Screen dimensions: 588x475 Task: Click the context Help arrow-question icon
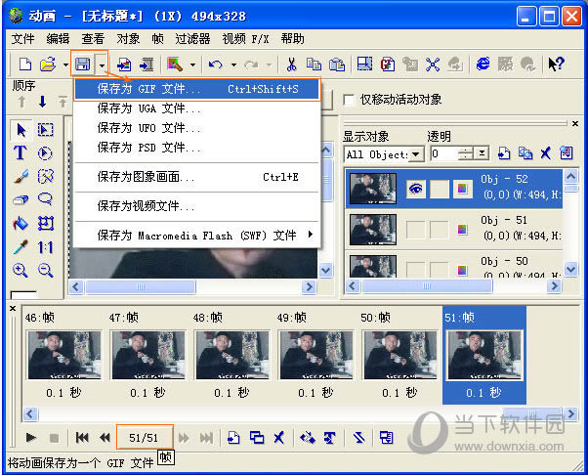(556, 65)
